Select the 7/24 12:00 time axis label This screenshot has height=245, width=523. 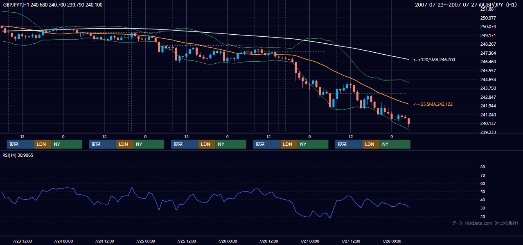104,241
